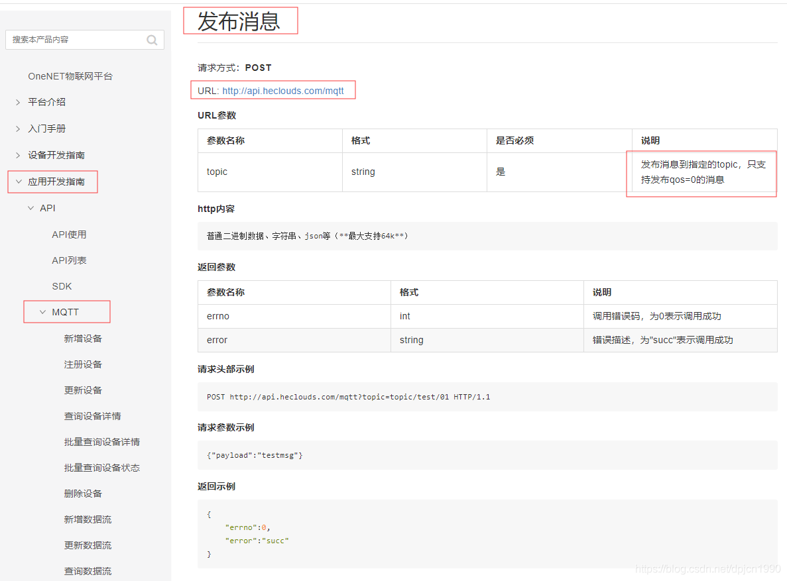The image size is (787, 581).
Task: Go to 删除设备 page
Action: click(x=83, y=494)
